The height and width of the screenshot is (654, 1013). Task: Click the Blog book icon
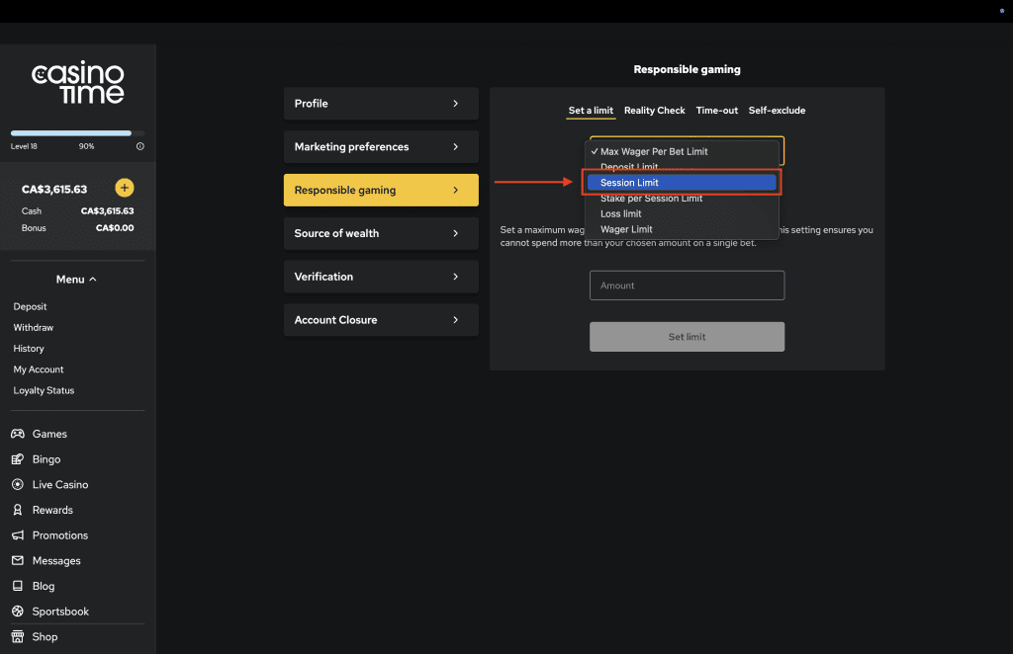[x=18, y=586]
